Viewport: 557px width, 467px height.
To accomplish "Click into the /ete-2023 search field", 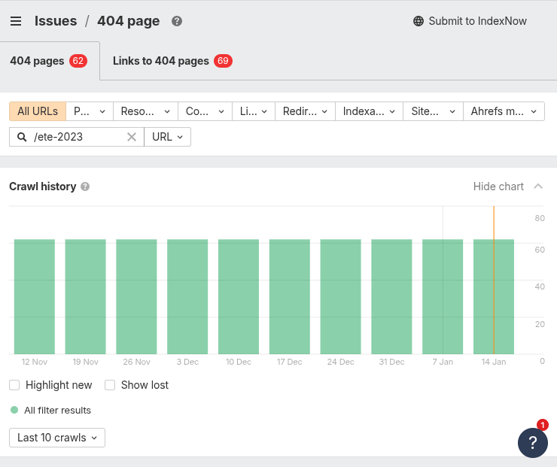I will (x=76, y=137).
